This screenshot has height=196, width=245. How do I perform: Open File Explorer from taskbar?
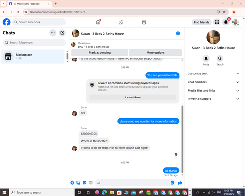coord(112,192)
